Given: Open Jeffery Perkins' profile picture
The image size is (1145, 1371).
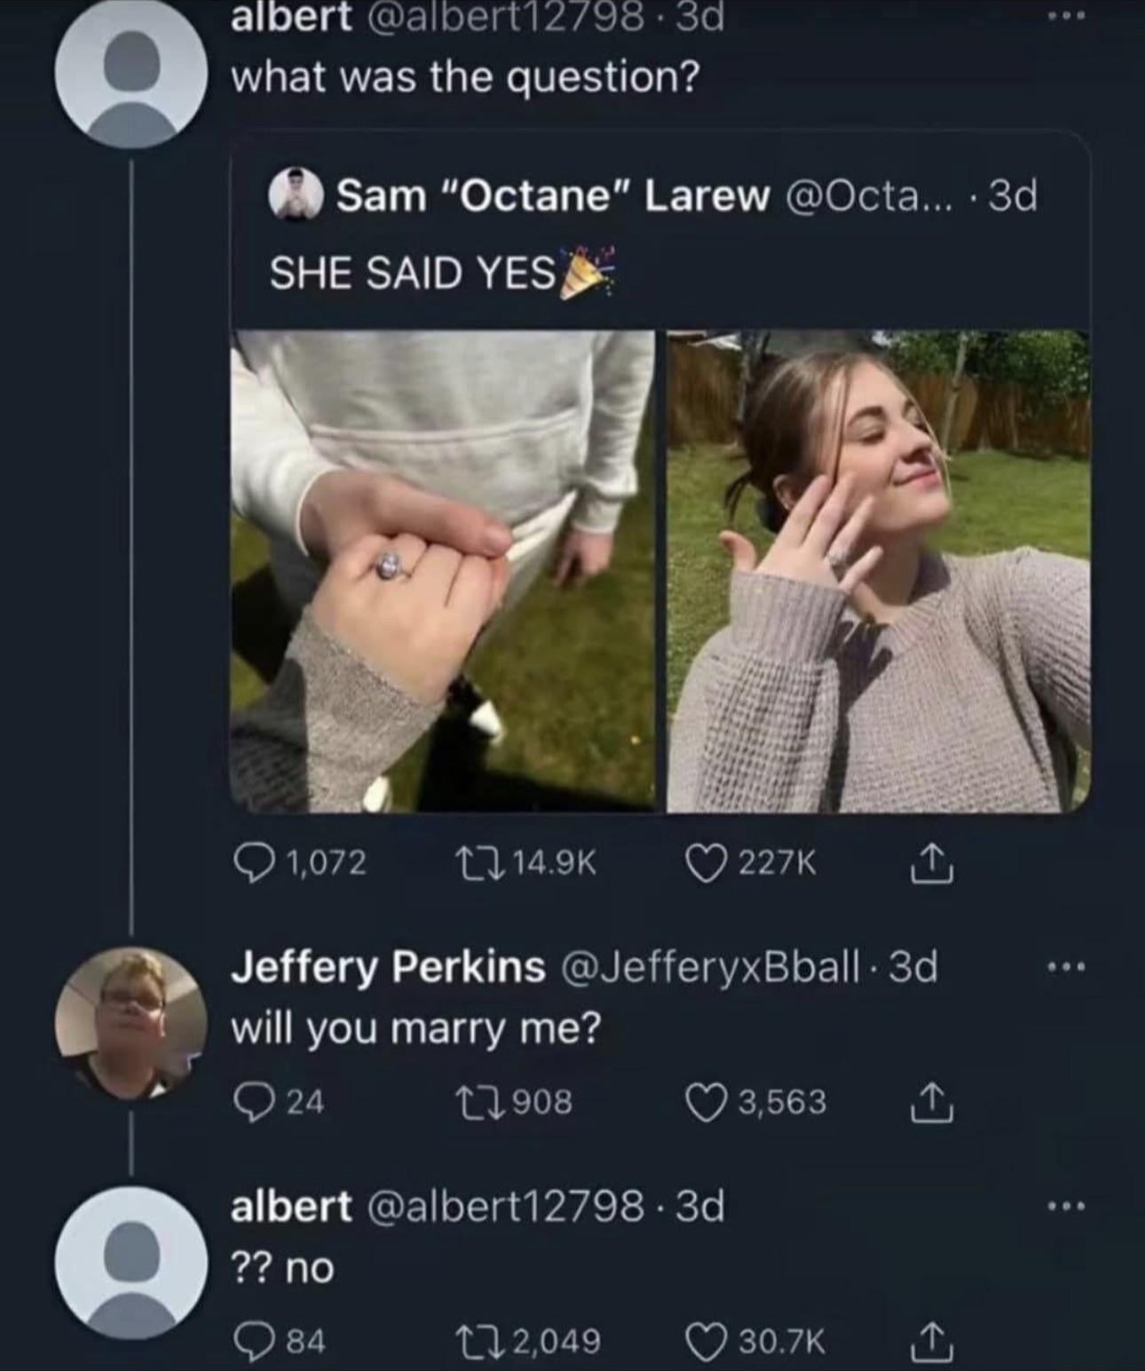Looking at the screenshot, I should 130,1022.
